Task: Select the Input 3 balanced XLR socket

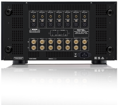Action: [50, 24]
